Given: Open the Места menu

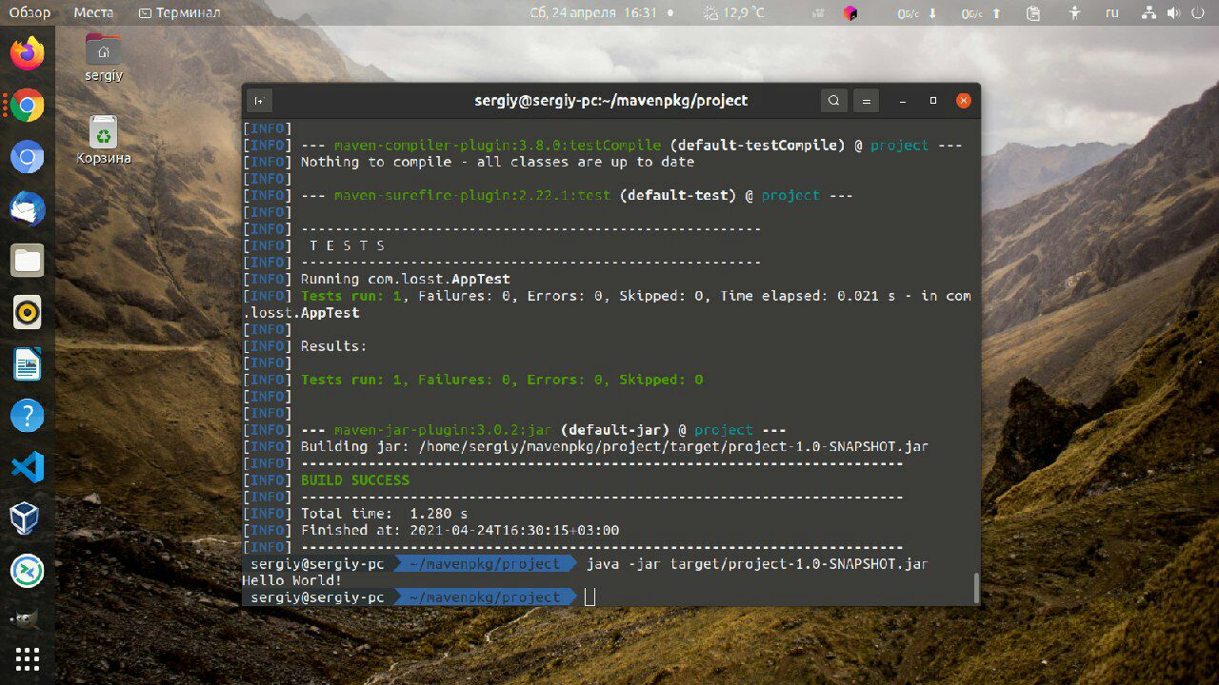Looking at the screenshot, I should (x=92, y=12).
